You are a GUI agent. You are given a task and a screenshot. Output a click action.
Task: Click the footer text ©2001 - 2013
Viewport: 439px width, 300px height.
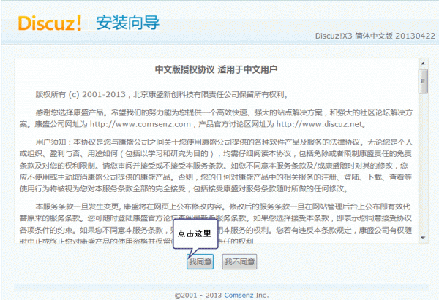pyautogui.click(x=198, y=295)
